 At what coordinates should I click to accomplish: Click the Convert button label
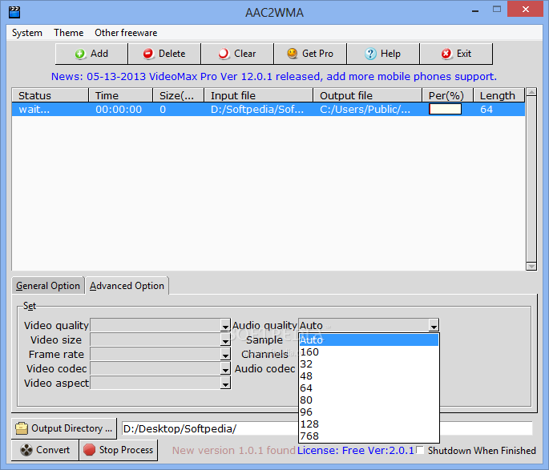[53, 450]
